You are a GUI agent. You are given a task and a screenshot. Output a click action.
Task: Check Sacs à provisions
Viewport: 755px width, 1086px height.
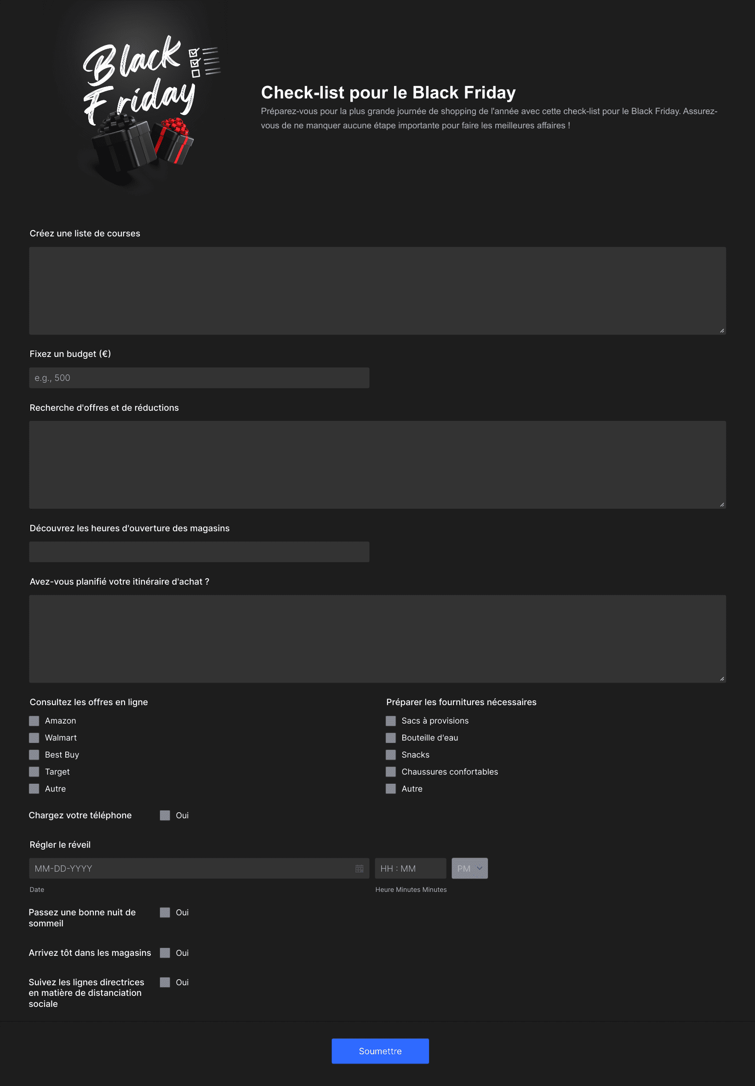click(x=390, y=720)
